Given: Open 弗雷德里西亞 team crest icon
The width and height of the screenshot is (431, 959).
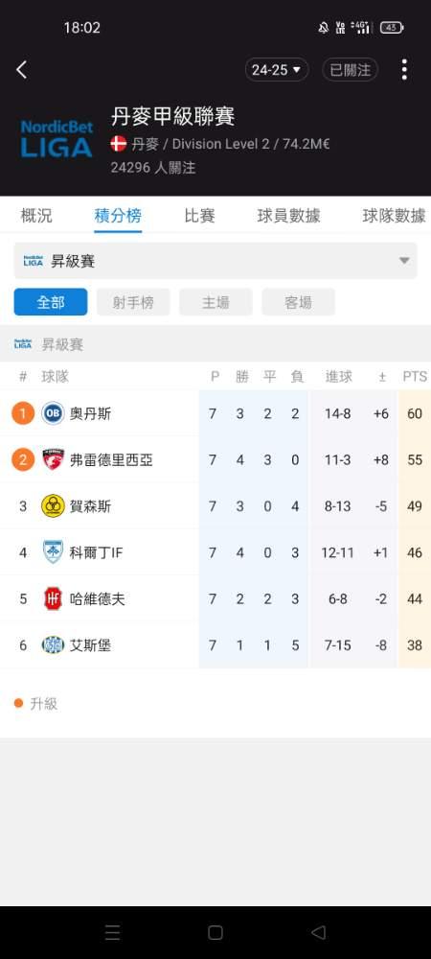Looking at the screenshot, I should (53, 460).
